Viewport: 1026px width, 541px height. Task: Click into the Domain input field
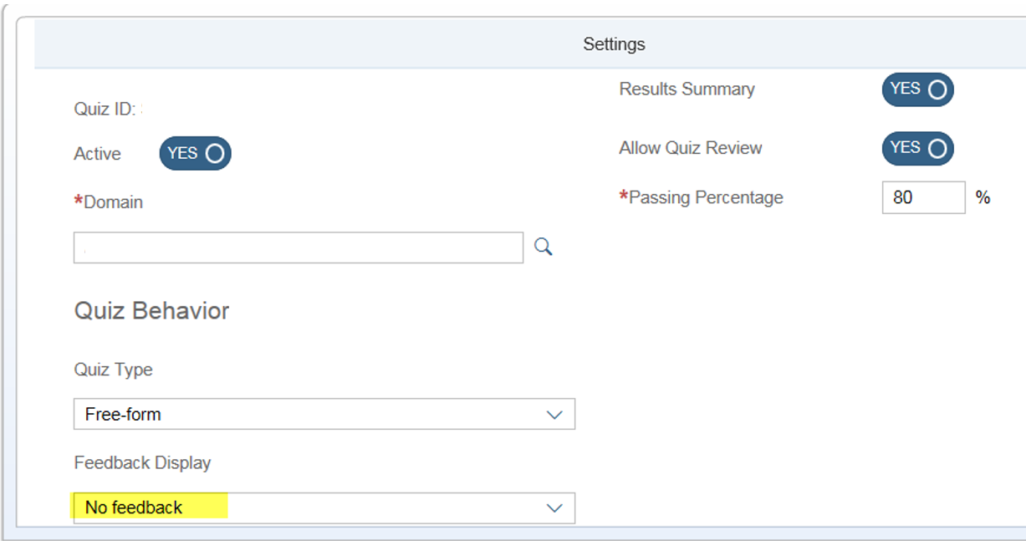[299, 248]
